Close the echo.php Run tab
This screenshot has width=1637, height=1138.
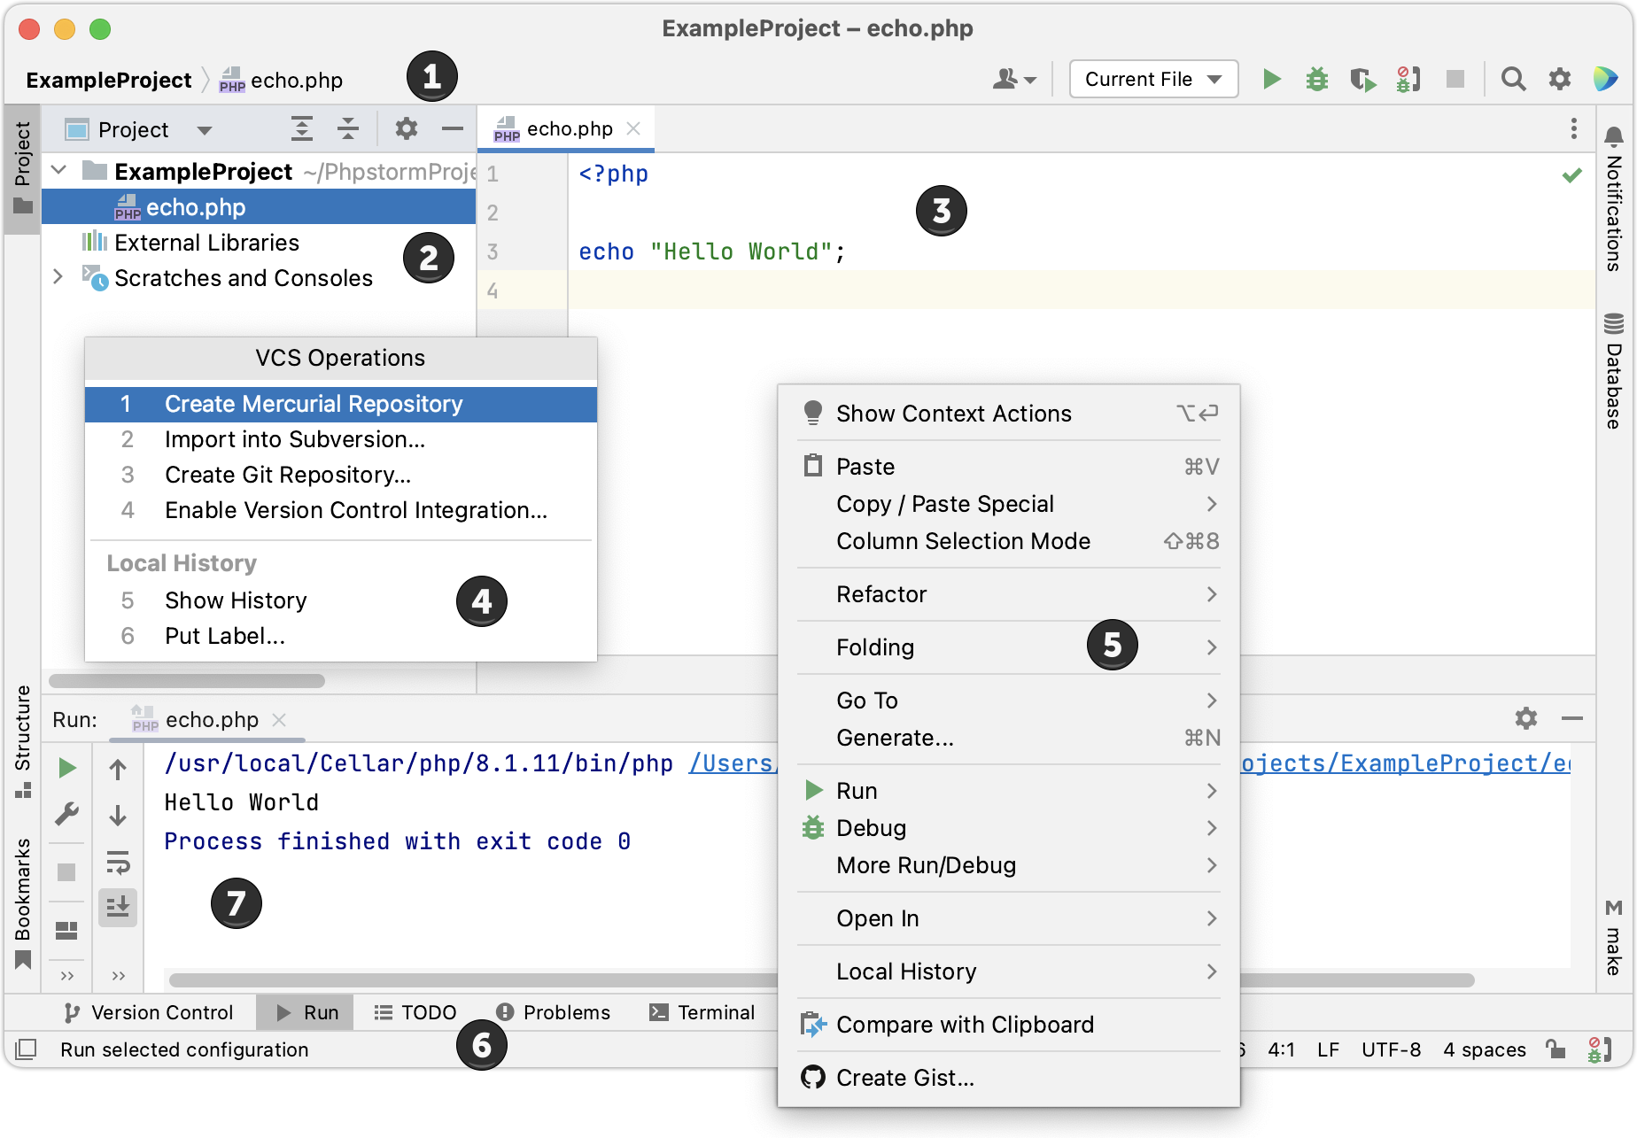pyautogui.click(x=279, y=720)
